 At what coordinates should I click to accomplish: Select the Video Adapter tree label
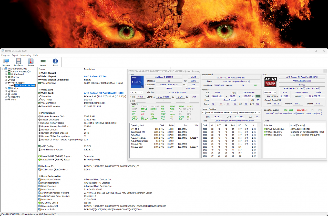(18, 83)
